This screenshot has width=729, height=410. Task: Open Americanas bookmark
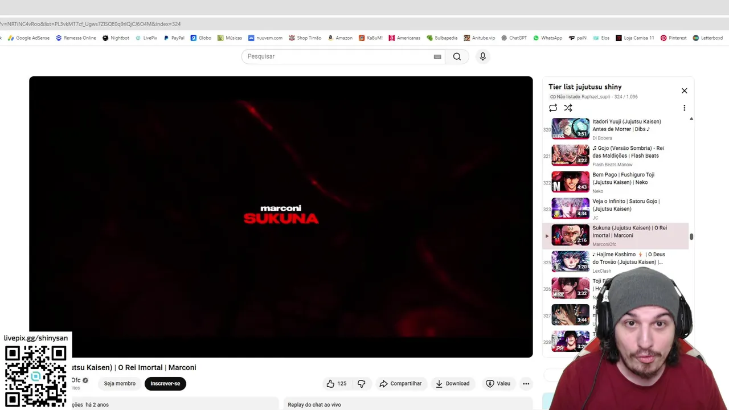tap(404, 38)
